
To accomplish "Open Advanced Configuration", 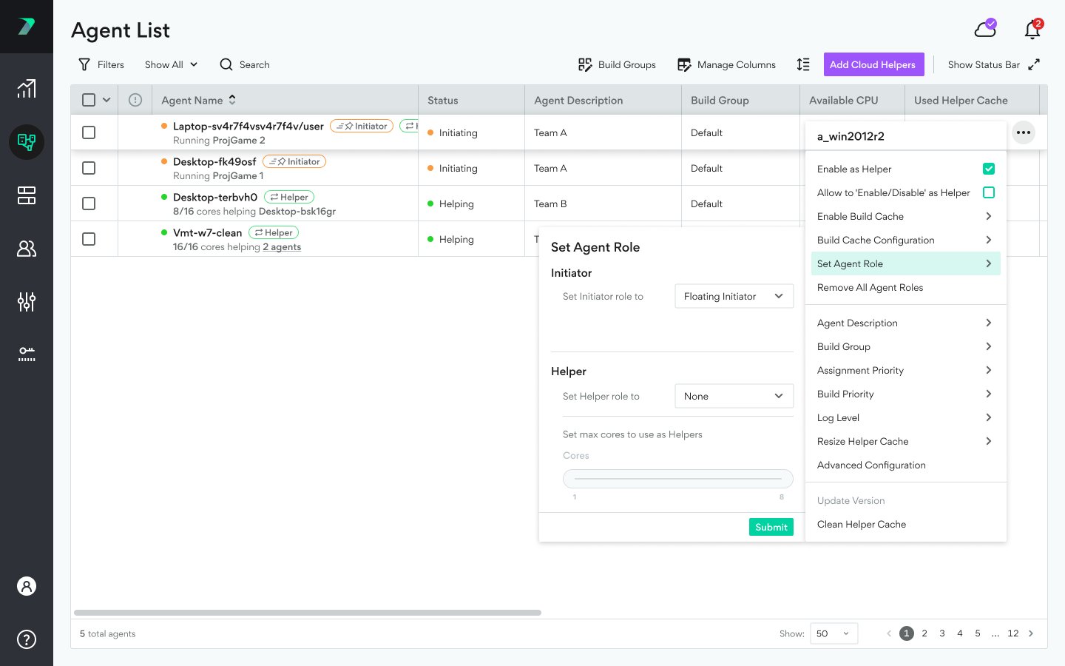I will pos(906,465).
